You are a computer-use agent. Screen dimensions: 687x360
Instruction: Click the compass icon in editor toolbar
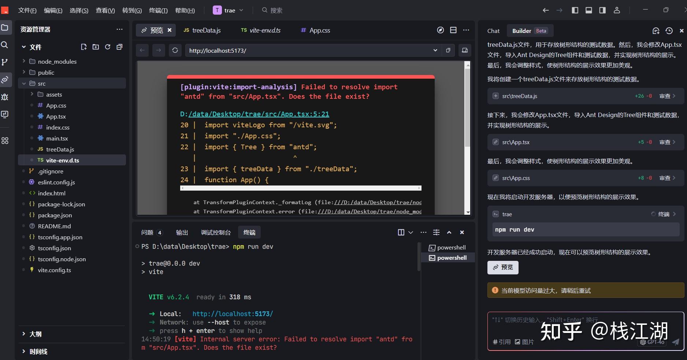[x=441, y=30]
